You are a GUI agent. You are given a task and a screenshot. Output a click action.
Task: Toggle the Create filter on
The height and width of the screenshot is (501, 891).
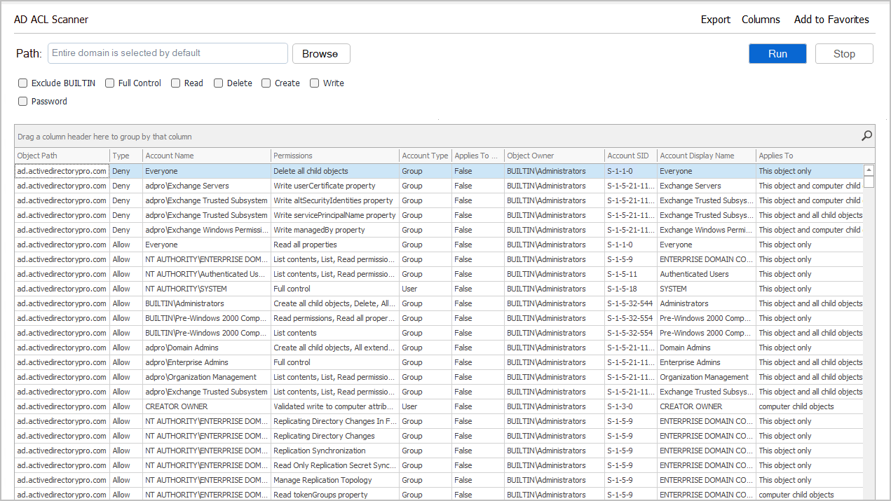point(266,83)
